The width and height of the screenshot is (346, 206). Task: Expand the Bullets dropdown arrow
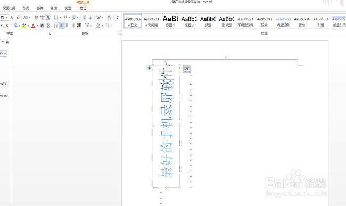60,18
